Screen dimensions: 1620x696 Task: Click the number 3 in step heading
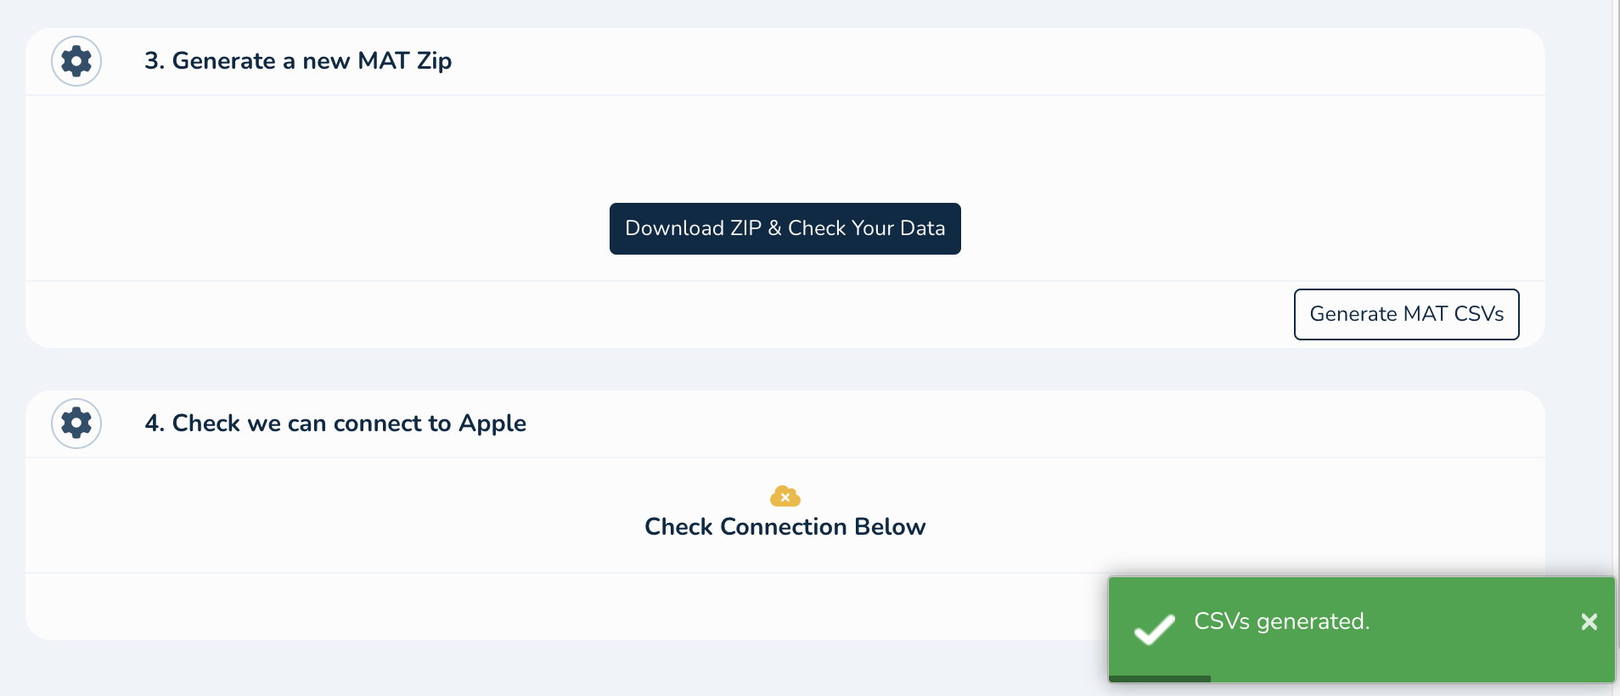click(x=153, y=61)
